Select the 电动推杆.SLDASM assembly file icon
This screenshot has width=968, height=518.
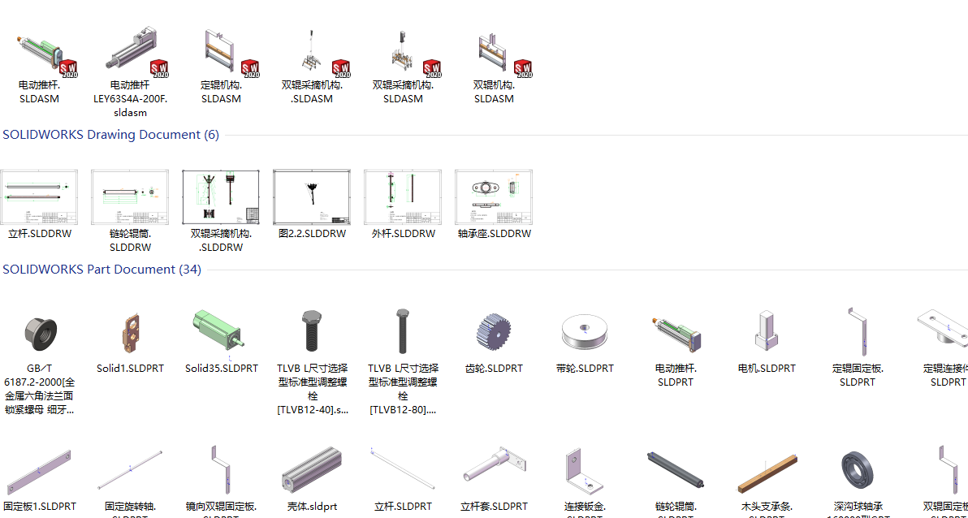tap(40, 53)
